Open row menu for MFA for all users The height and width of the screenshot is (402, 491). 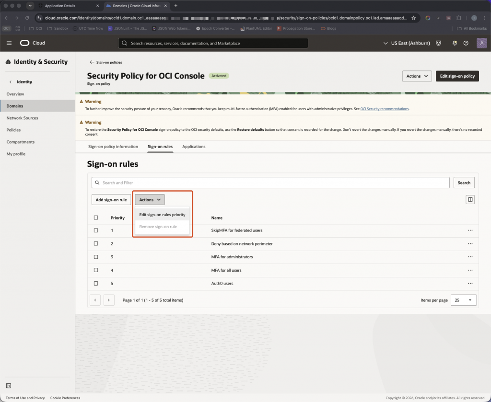tap(470, 270)
